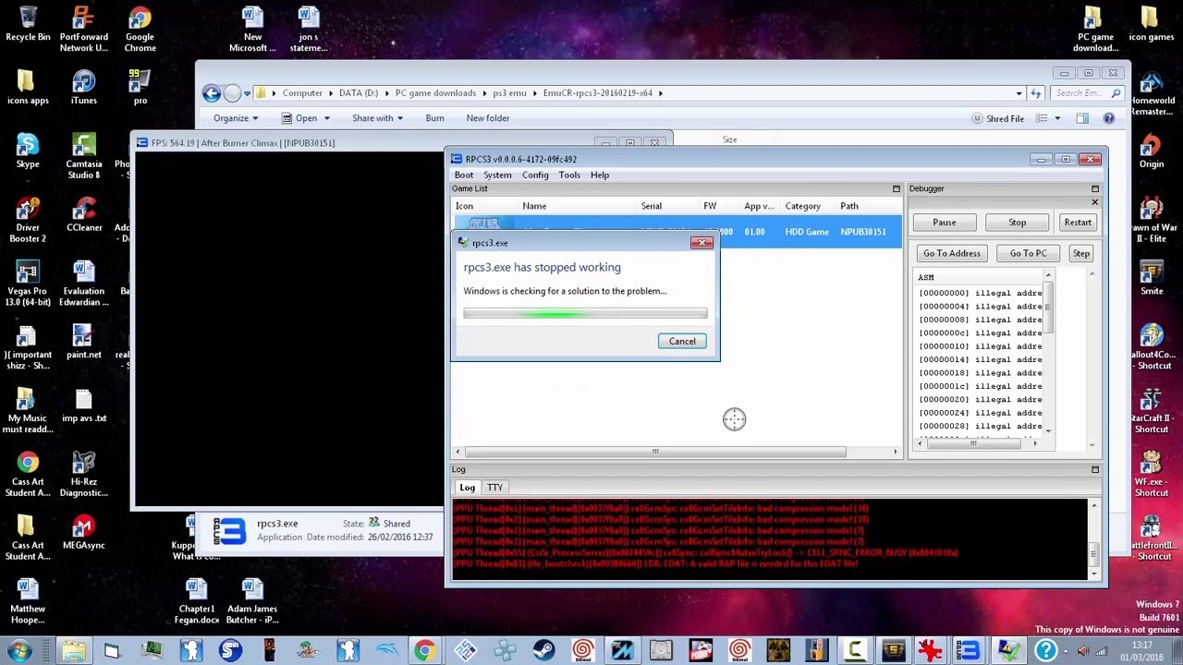The width and height of the screenshot is (1183, 665).
Task: Click Go To Address in Debugger
Action: coord(951,253)
